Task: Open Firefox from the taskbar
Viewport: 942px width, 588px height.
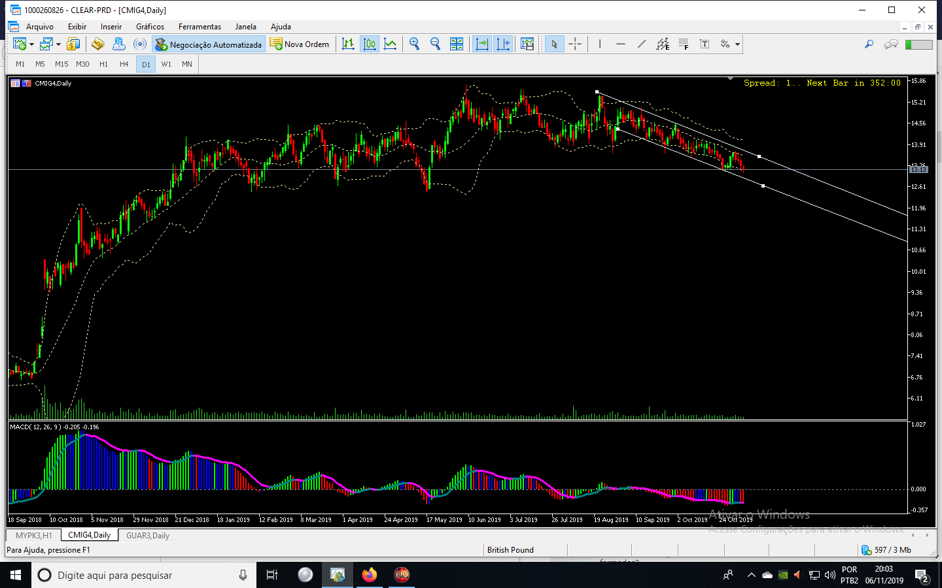Action: (369, 575)
